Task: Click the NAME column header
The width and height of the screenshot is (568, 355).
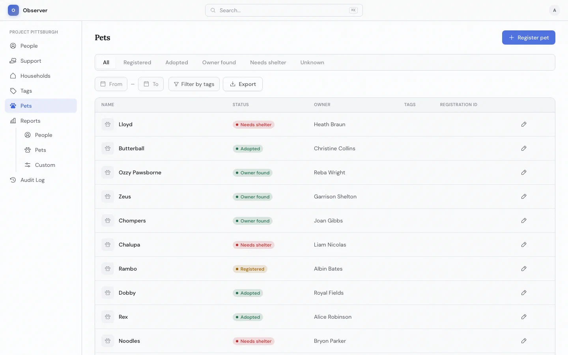Action: (108, 105)
